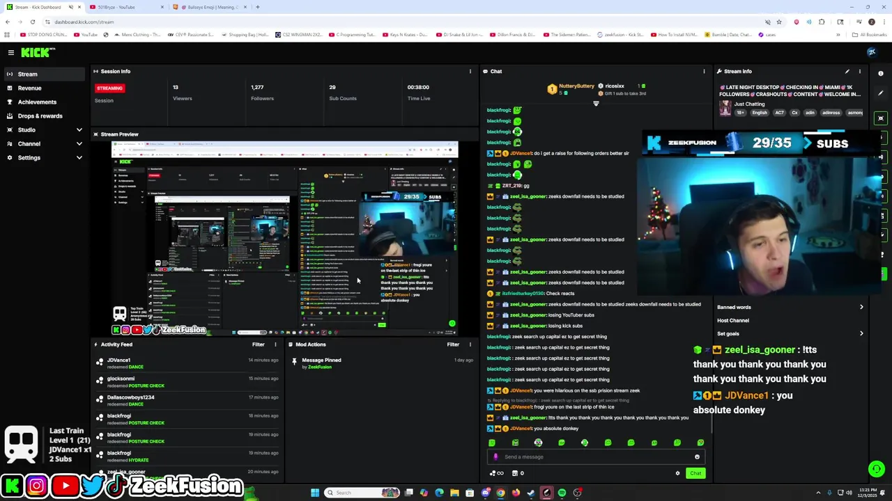This screenshot has height=501, width=892.
Task: Click the browser reload button
Action: point(32,22)
